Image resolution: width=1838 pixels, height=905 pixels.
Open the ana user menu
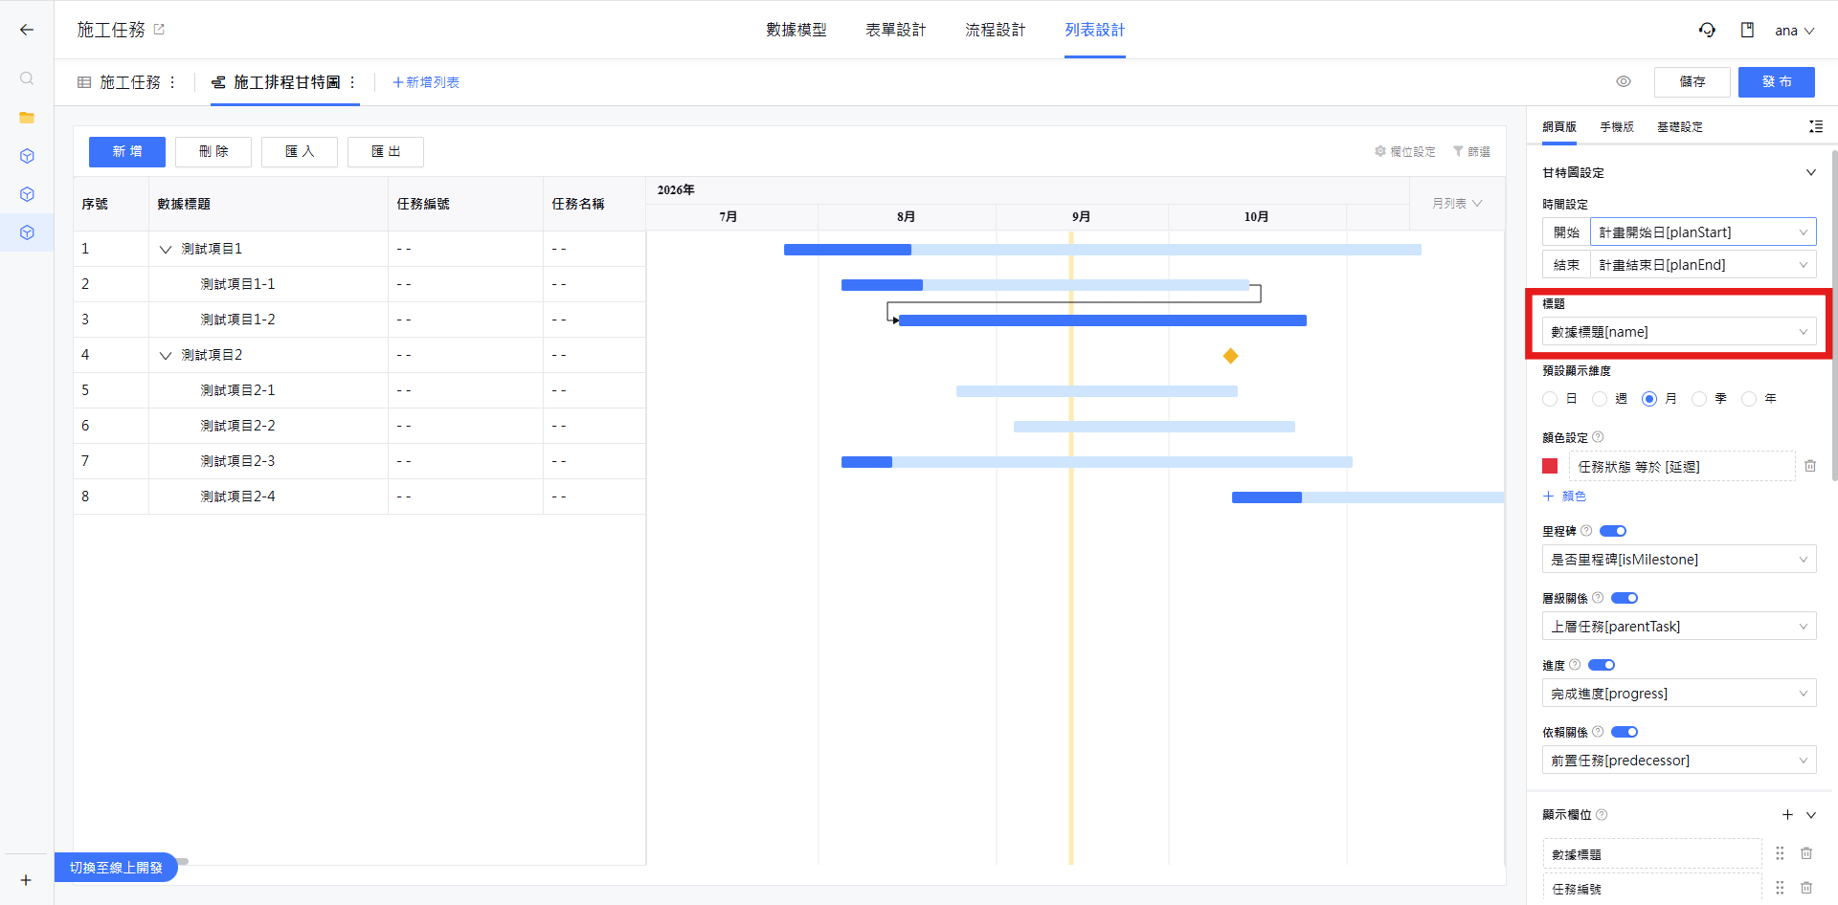point(1795,31)
